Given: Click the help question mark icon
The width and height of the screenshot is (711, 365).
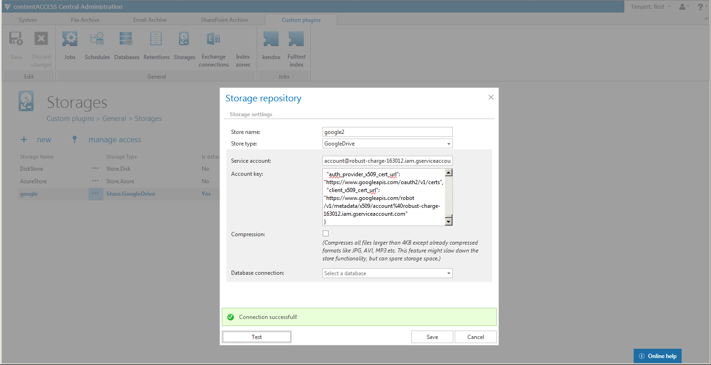Looking at the screenshot, I should (700, 7).
